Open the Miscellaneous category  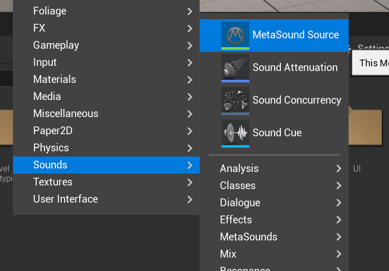click(66, 113)
